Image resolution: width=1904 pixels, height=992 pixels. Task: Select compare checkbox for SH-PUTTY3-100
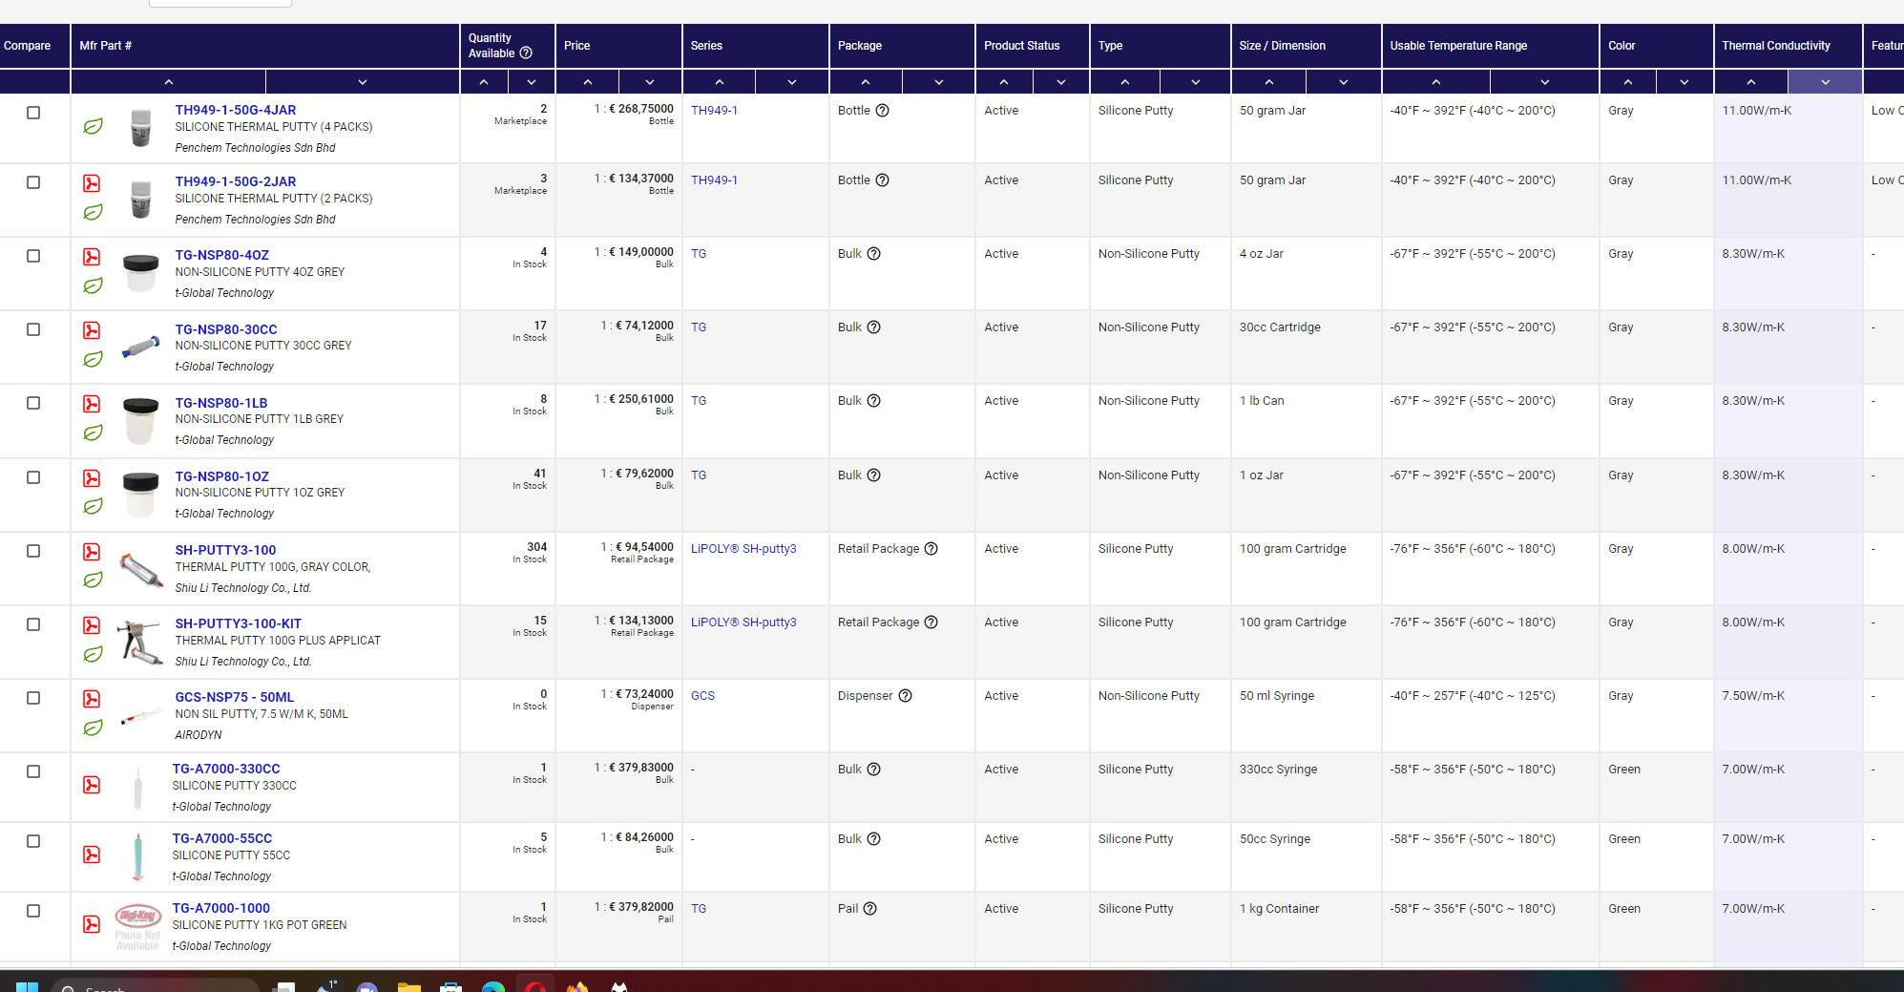point(33,551)
